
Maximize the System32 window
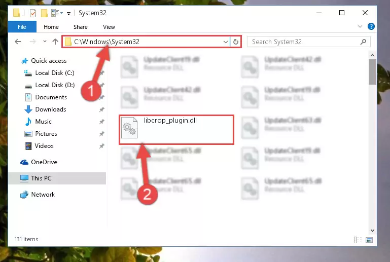pyautogui.click(x=342, y=13)
